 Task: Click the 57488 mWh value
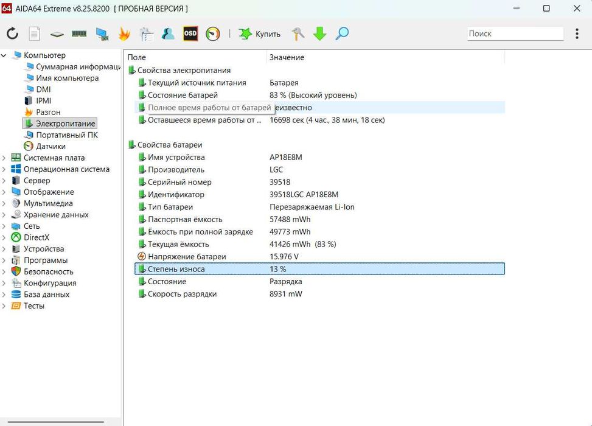click(290, 220)
